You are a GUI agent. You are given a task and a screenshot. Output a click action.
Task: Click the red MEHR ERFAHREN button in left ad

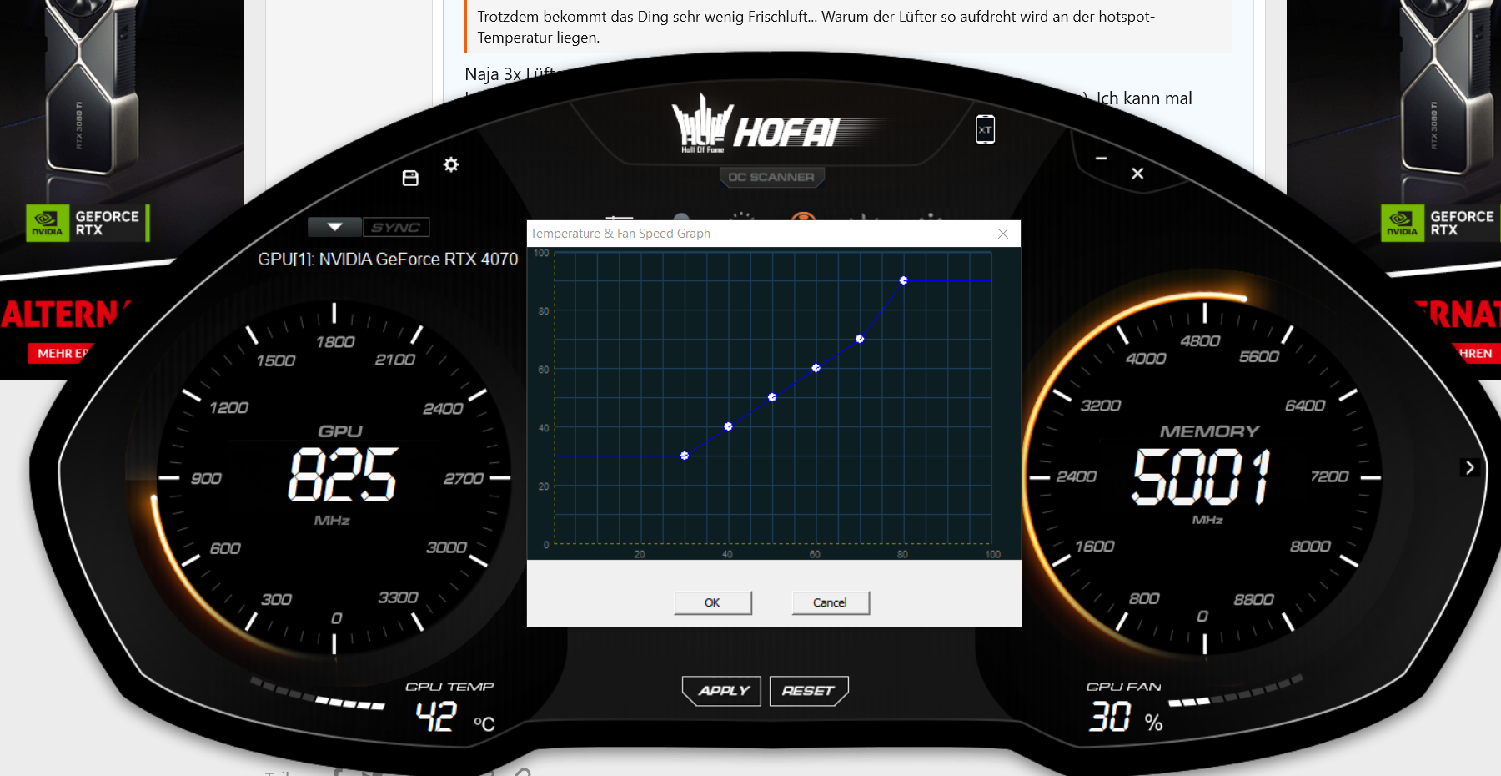click(x=62, y=353)
